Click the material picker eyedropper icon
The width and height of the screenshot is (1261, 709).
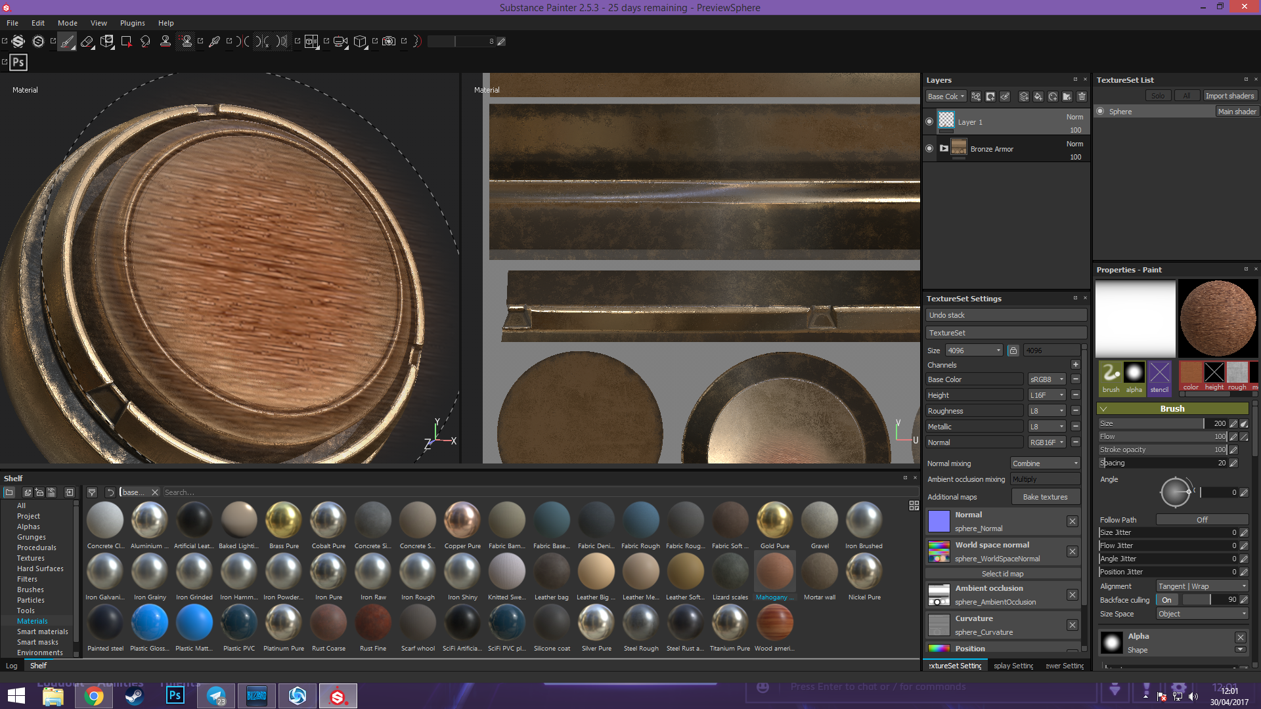pyautogui.click(x=214, y=41)
